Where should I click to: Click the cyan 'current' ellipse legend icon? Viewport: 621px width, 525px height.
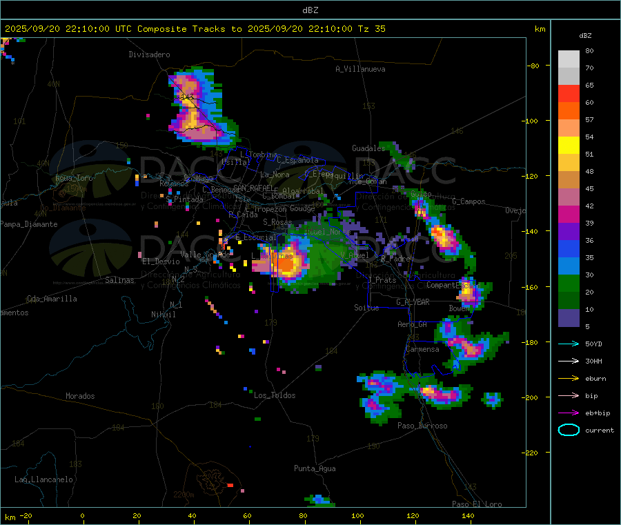(x=569, y=430)
